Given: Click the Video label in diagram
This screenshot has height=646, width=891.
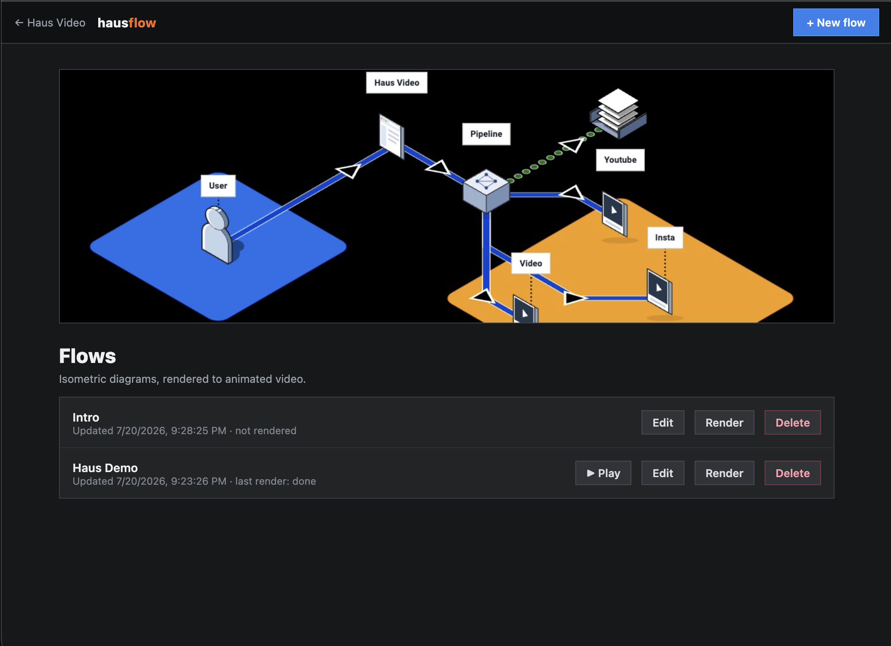Looking at the screenshot, I should (x=531, y=264).
